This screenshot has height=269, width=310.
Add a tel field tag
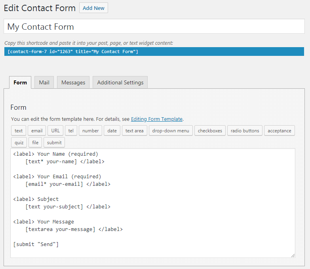(71, 131)
